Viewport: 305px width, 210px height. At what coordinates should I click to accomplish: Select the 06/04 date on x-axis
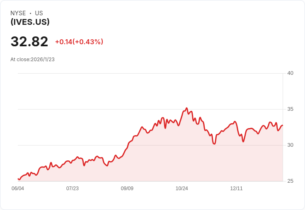(18, 189)
